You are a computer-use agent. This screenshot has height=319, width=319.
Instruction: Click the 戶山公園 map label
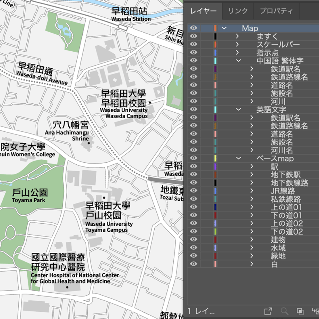click(x=30, y=192)
